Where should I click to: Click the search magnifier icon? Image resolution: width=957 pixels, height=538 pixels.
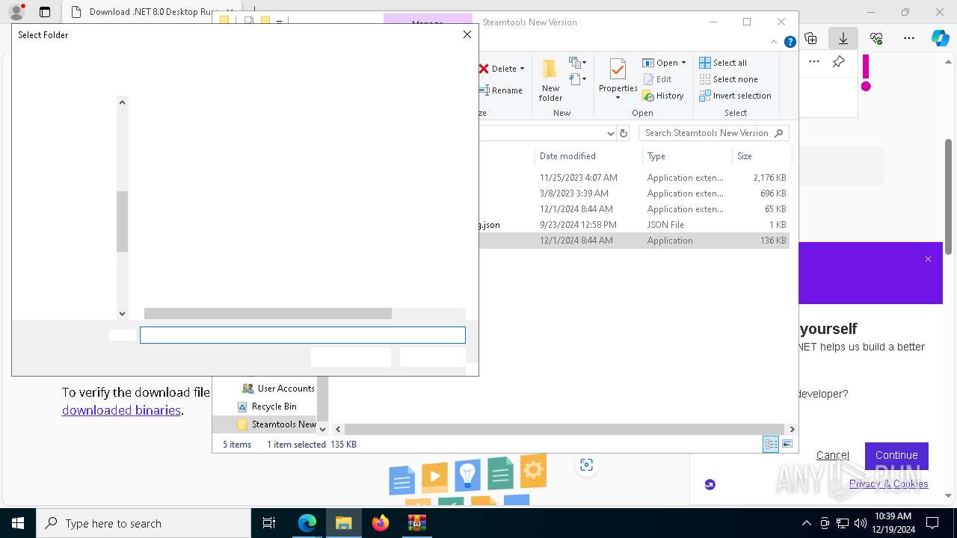[779, 133]
